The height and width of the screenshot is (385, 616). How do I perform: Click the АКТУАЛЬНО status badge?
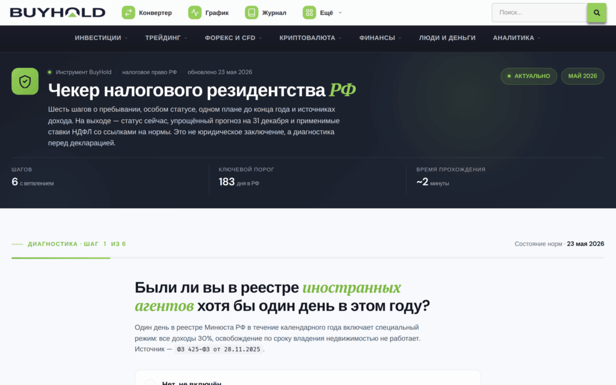tap(529, 76)
